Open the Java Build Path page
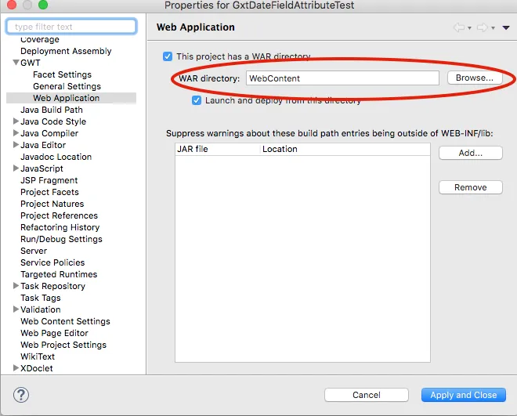Screen dimensions: 517x416 [x=52, y=110]
